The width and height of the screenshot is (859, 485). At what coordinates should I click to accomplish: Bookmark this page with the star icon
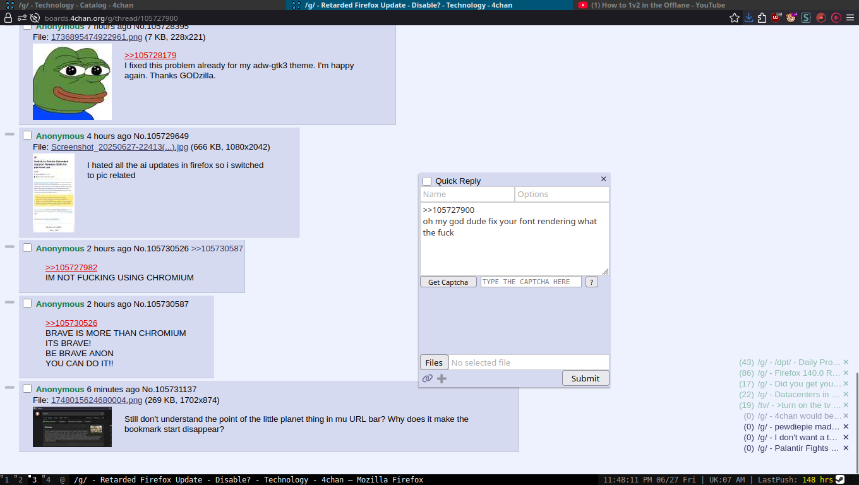[x=734, y=18]
